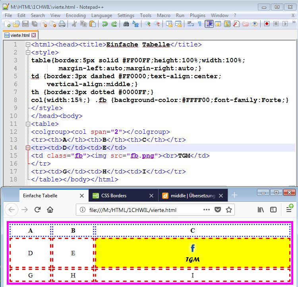Open the Settings menu
This screenshot has width=298, height=287.
(x=126, y=15)
